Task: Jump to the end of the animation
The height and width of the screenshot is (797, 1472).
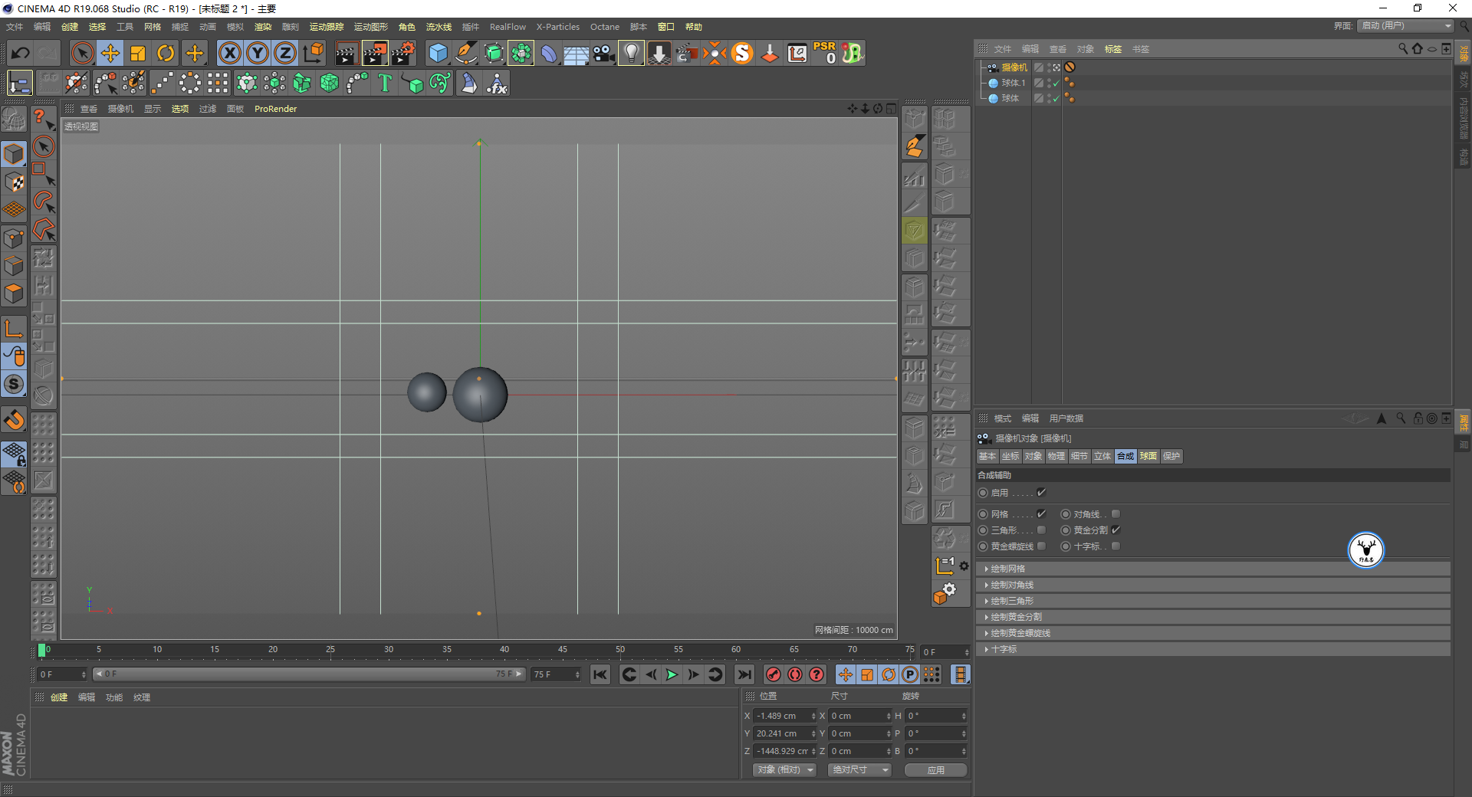Action: 744,674
